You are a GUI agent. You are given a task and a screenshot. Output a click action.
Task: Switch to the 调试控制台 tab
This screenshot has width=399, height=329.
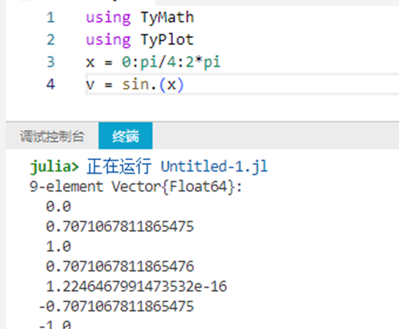click(x=52, y=136)
